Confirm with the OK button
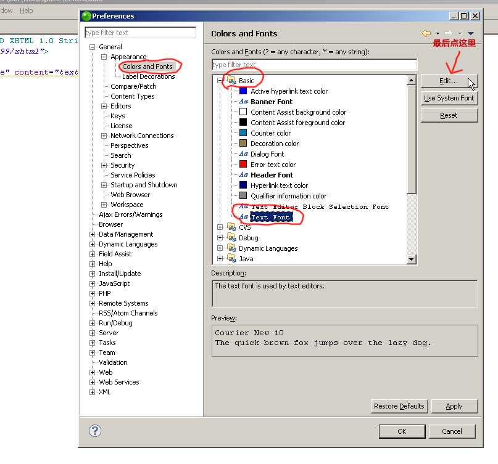Viewport: 498px width, 464px height. coord(402,431)
